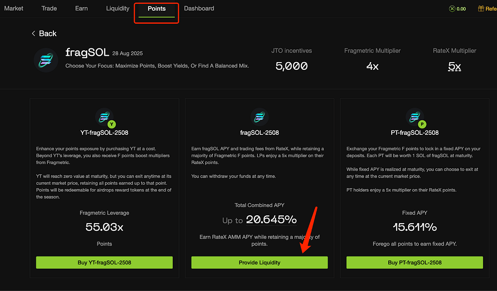Click the PT-fragSOL-2508 card title
Screen dimensions: 497x291
point(414,133)
